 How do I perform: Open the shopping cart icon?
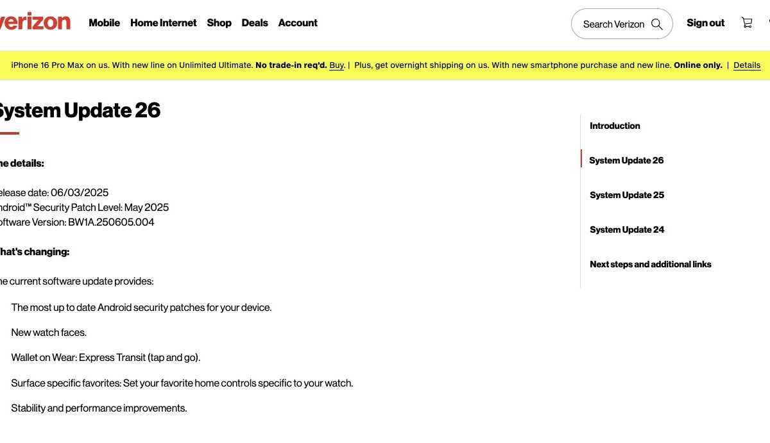click(x=747, y=22)
